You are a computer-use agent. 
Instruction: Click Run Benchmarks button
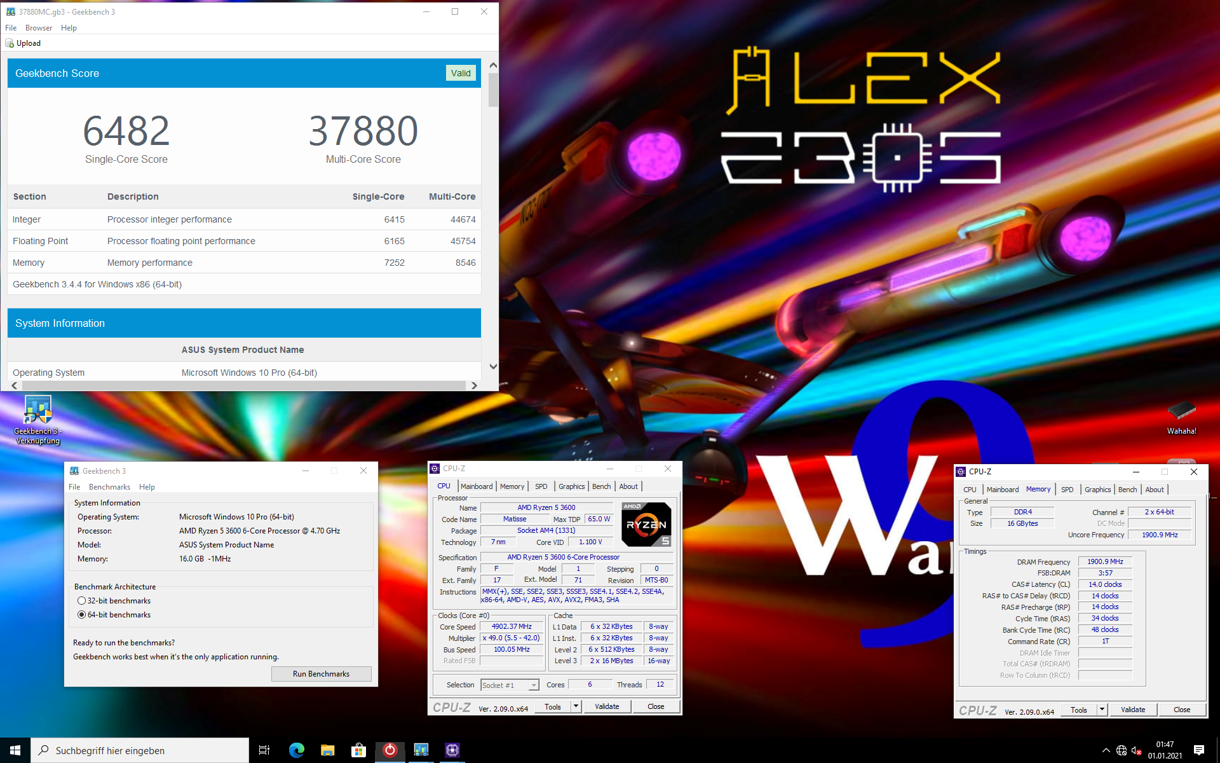[321, 674]
